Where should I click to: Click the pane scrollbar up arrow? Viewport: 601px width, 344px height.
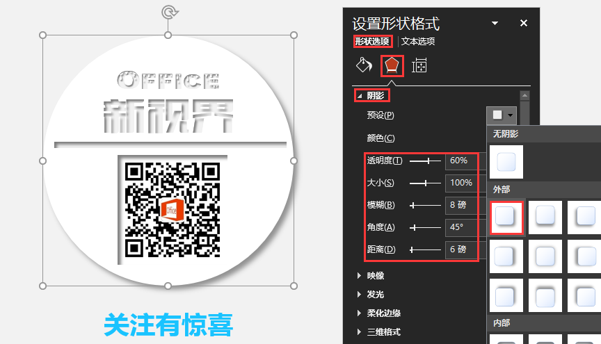pyautogui.click(x=524, y=95)
